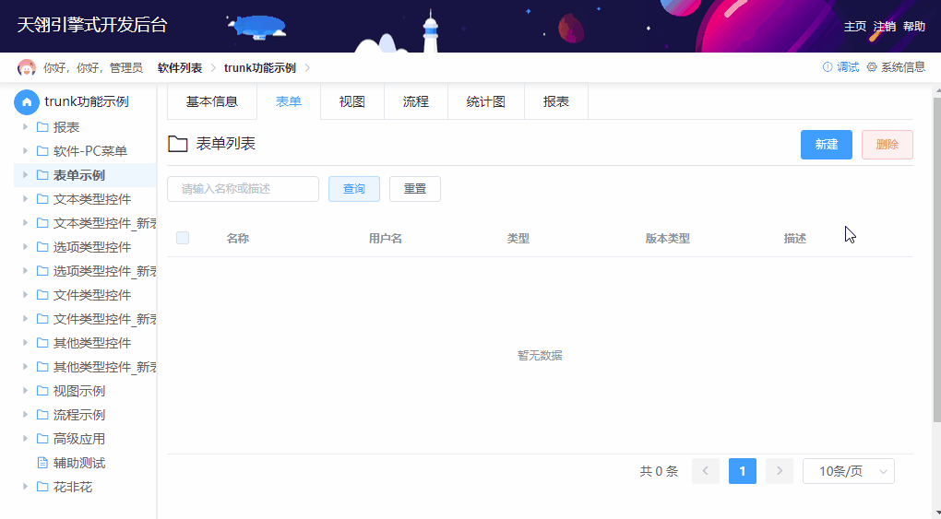This screenshot has height=519, width=941.
Task: Click the 查询 button
Action: click(353, 189)
